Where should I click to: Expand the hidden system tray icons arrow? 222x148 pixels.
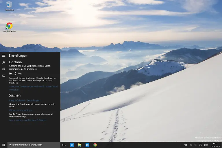coord(181,145)
